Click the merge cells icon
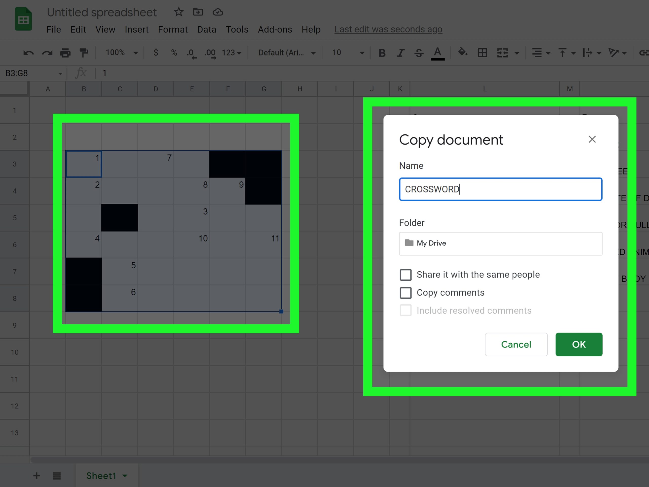This screenshot has width=649, height=487. pos(502,53)
